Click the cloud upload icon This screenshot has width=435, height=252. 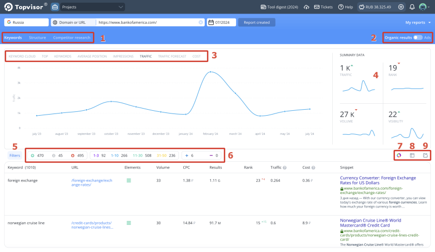(x=306, y=7)
